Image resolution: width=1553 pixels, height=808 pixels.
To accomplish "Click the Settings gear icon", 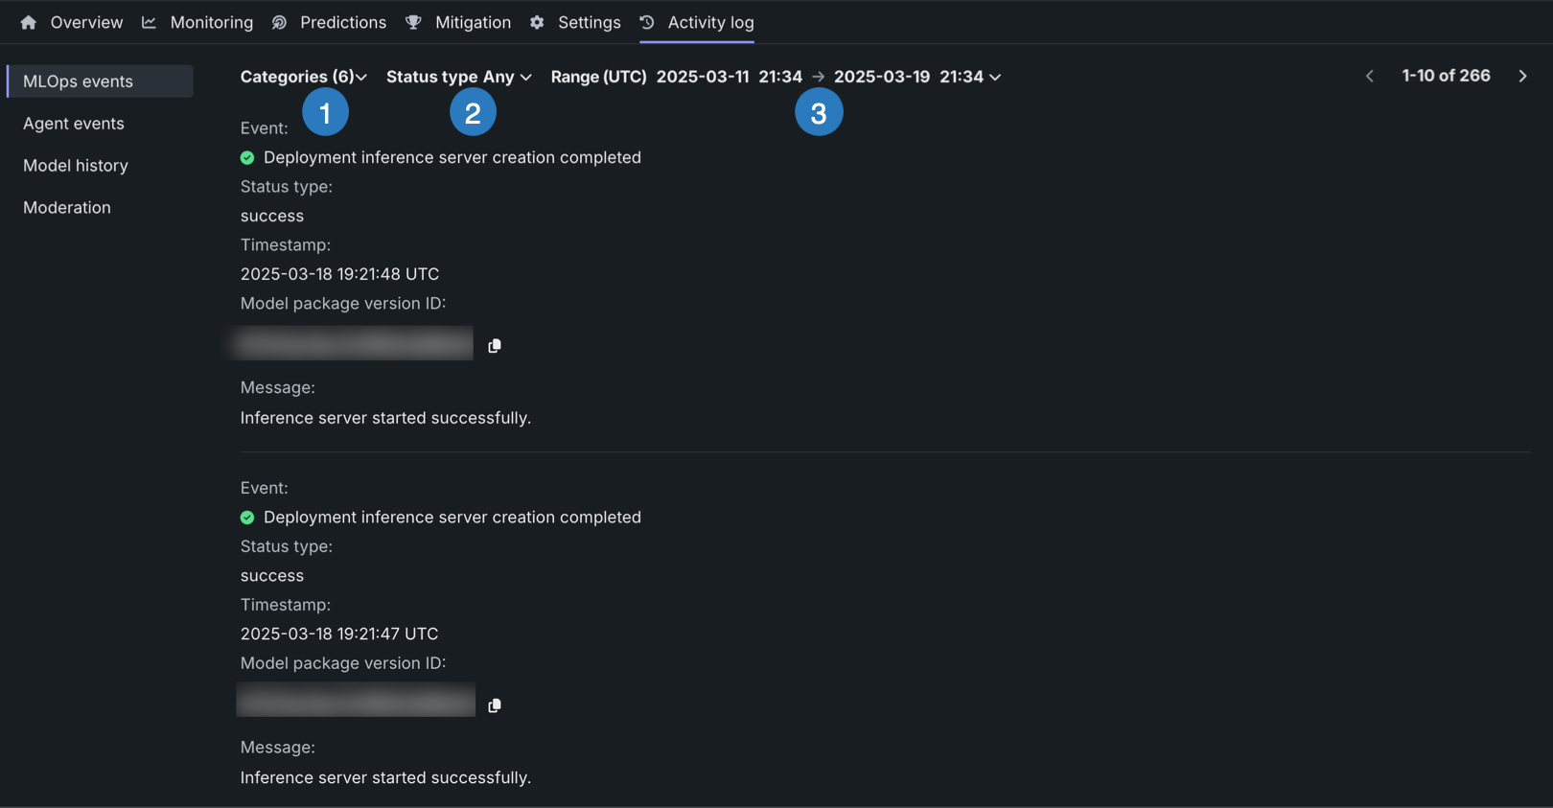I will tap(537, 22).
